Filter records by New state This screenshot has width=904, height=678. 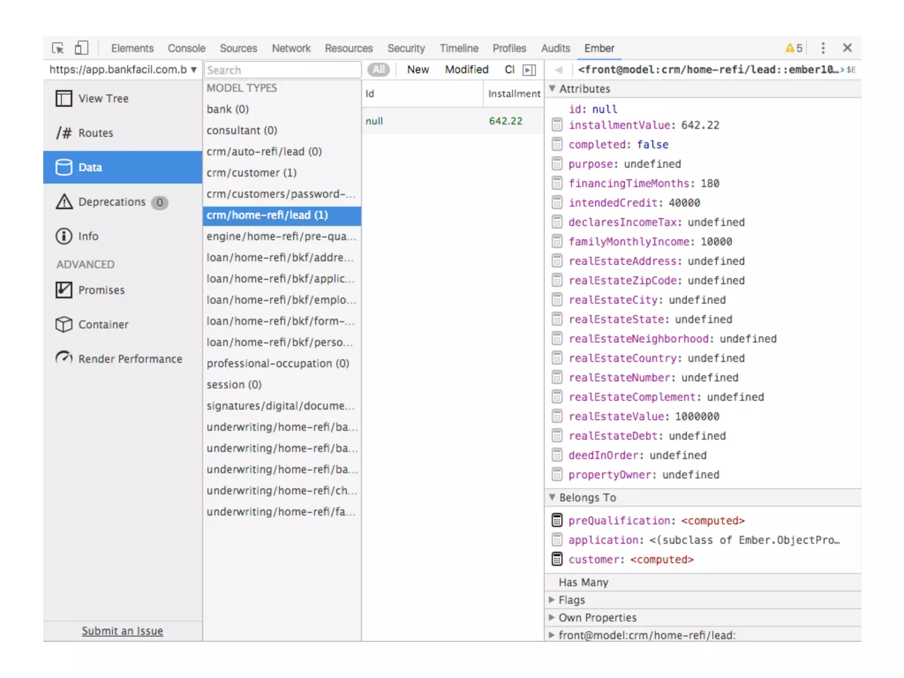(x=418, y=70)
